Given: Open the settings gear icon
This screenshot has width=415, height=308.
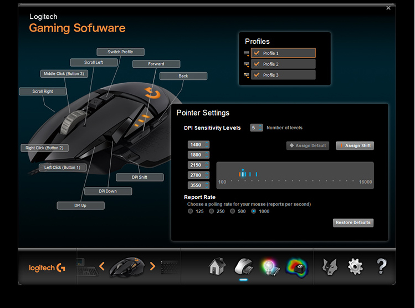Looking at the screenshot, I should (x=355, y=266).
